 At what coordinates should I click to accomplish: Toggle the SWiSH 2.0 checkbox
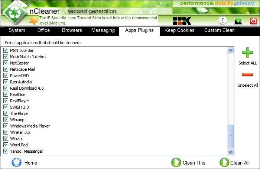coord(6,107)
